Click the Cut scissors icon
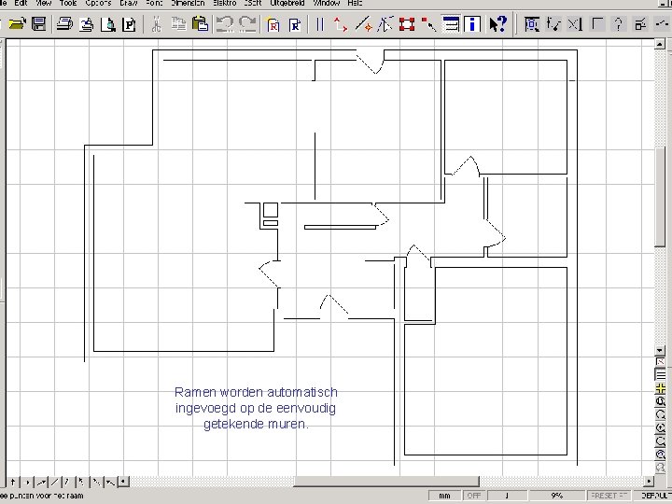Screen dimensions: 672x504 tap(157, 24)
